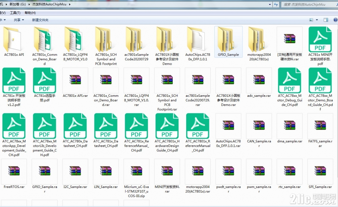Open the 共享 dropdown

[x=19, y=20]
